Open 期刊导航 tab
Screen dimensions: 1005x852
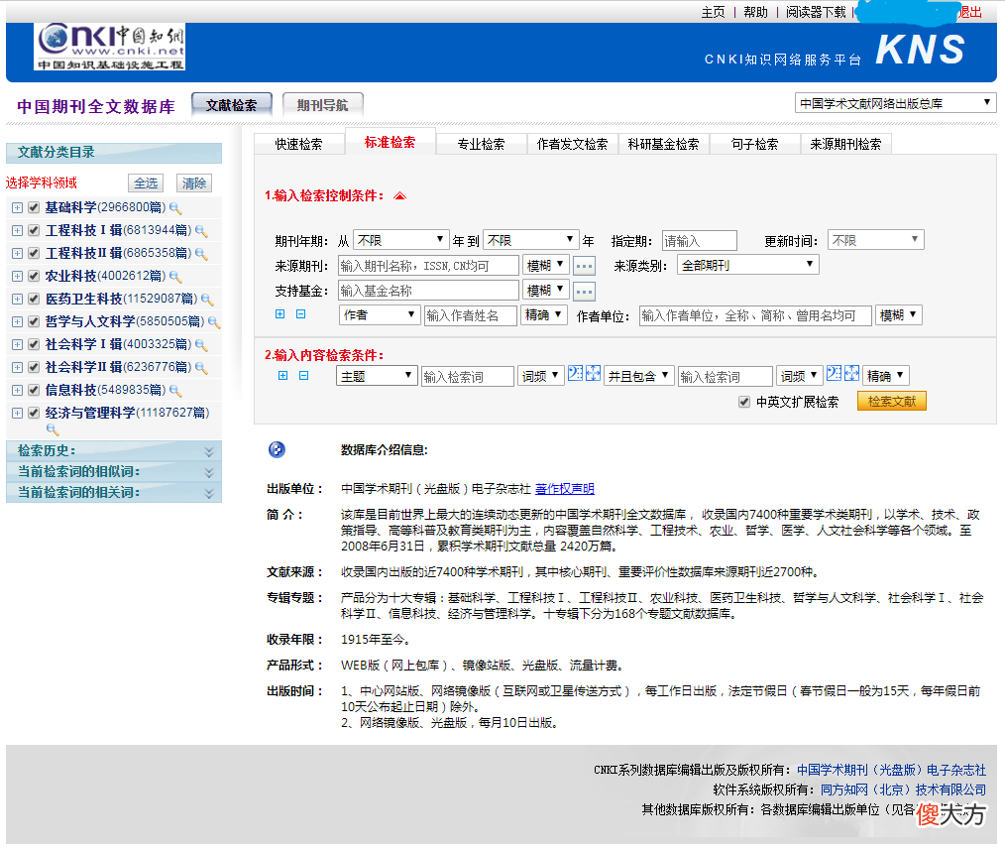[x=322, y=105]
